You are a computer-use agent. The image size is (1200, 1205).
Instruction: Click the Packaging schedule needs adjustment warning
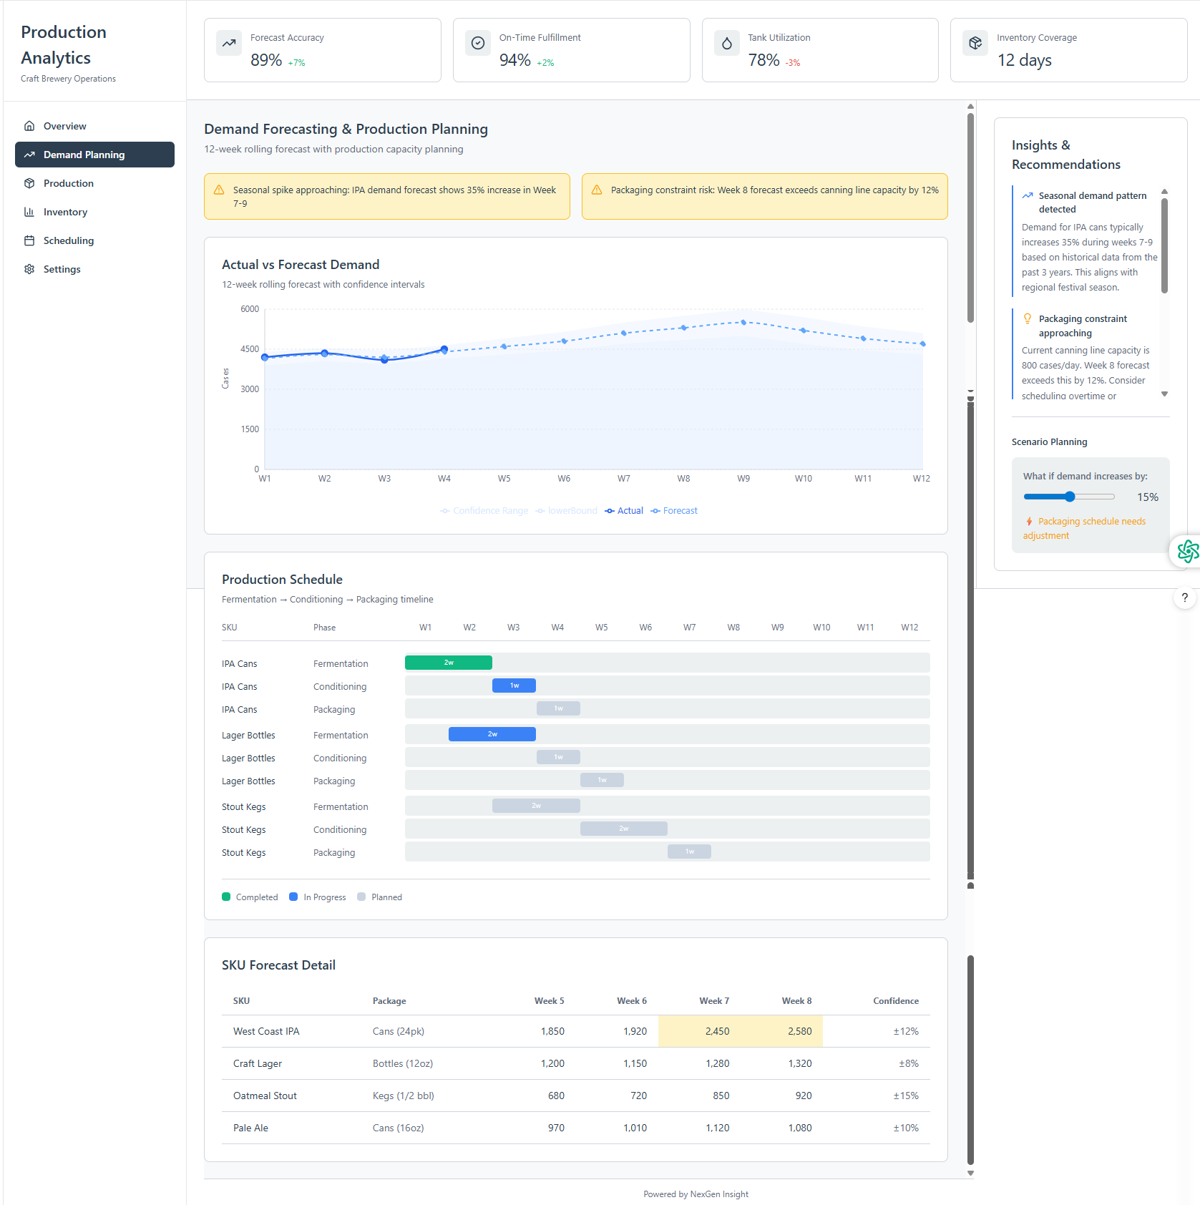[1085, 528]
